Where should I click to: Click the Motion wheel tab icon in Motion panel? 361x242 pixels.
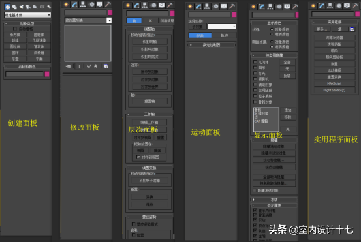215,7
